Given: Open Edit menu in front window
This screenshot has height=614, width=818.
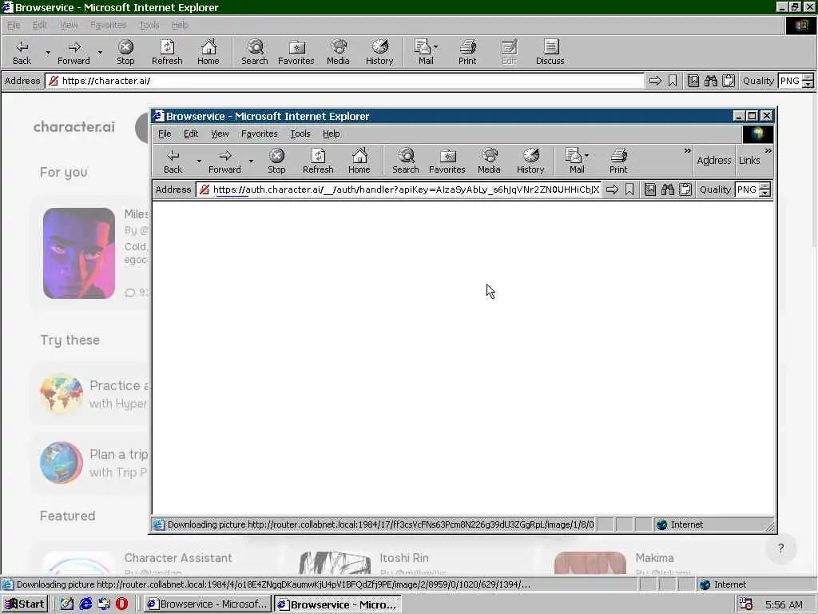Looking at the screenshot, I should [191, 134].
